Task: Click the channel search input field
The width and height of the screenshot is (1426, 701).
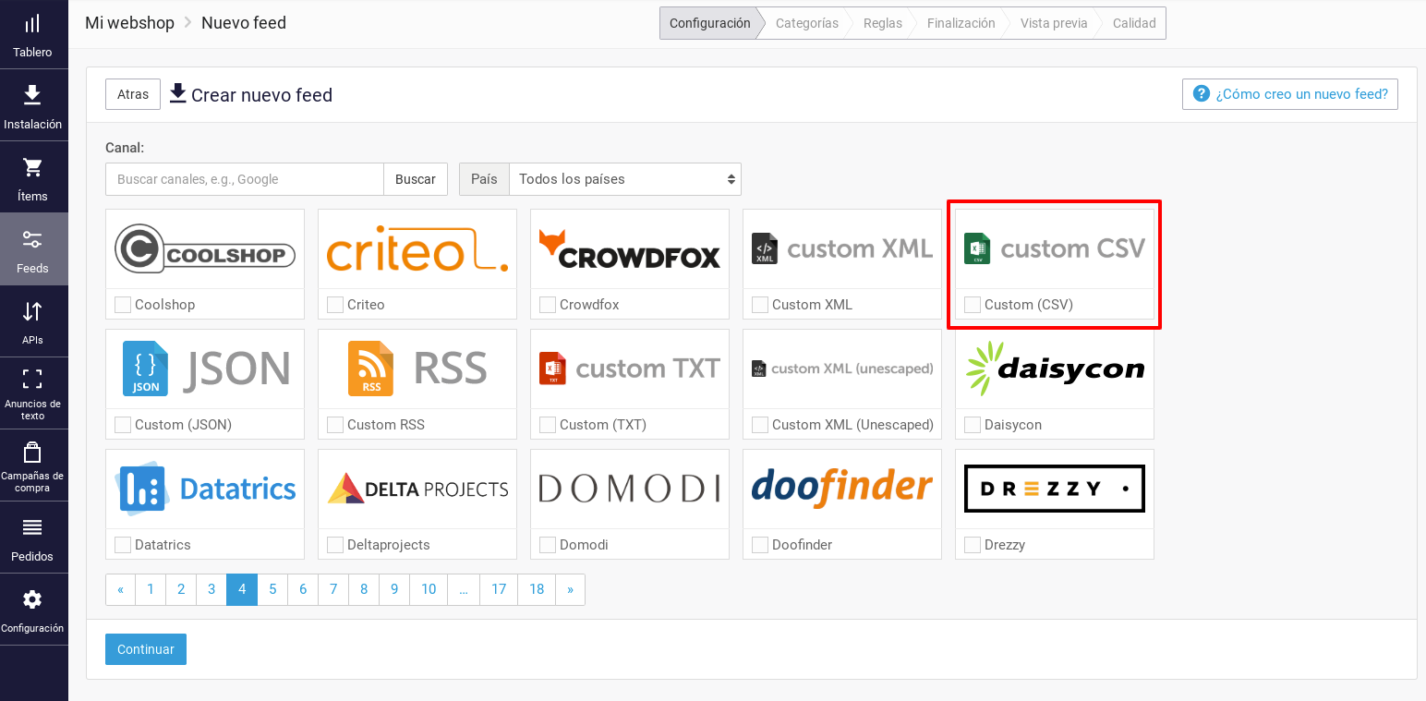Action: tap(244, 178)
